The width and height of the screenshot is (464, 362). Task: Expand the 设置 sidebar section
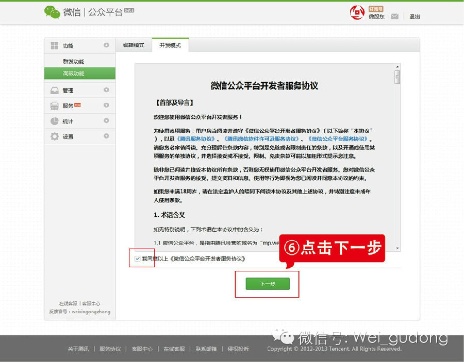click(x=106, y=136)
